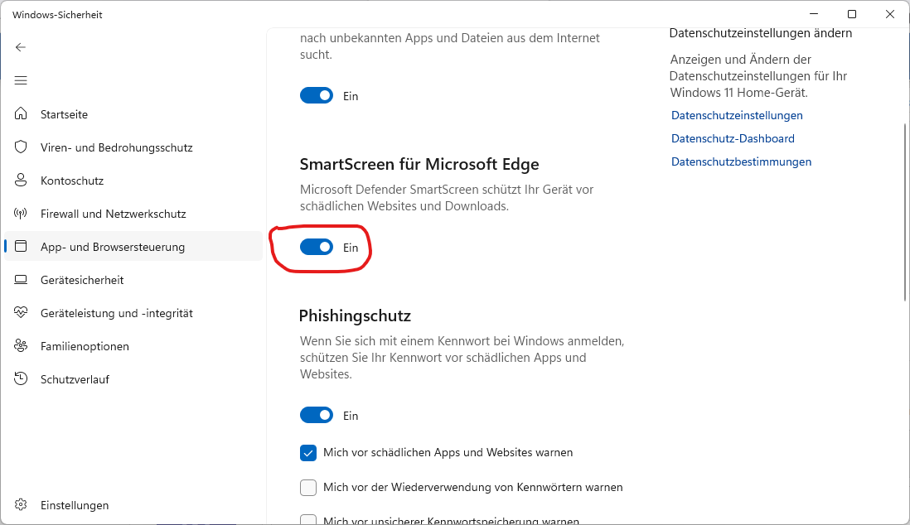Disable the Phishingschutz toggle switch
Screen dimensions: 910x525
317,415
